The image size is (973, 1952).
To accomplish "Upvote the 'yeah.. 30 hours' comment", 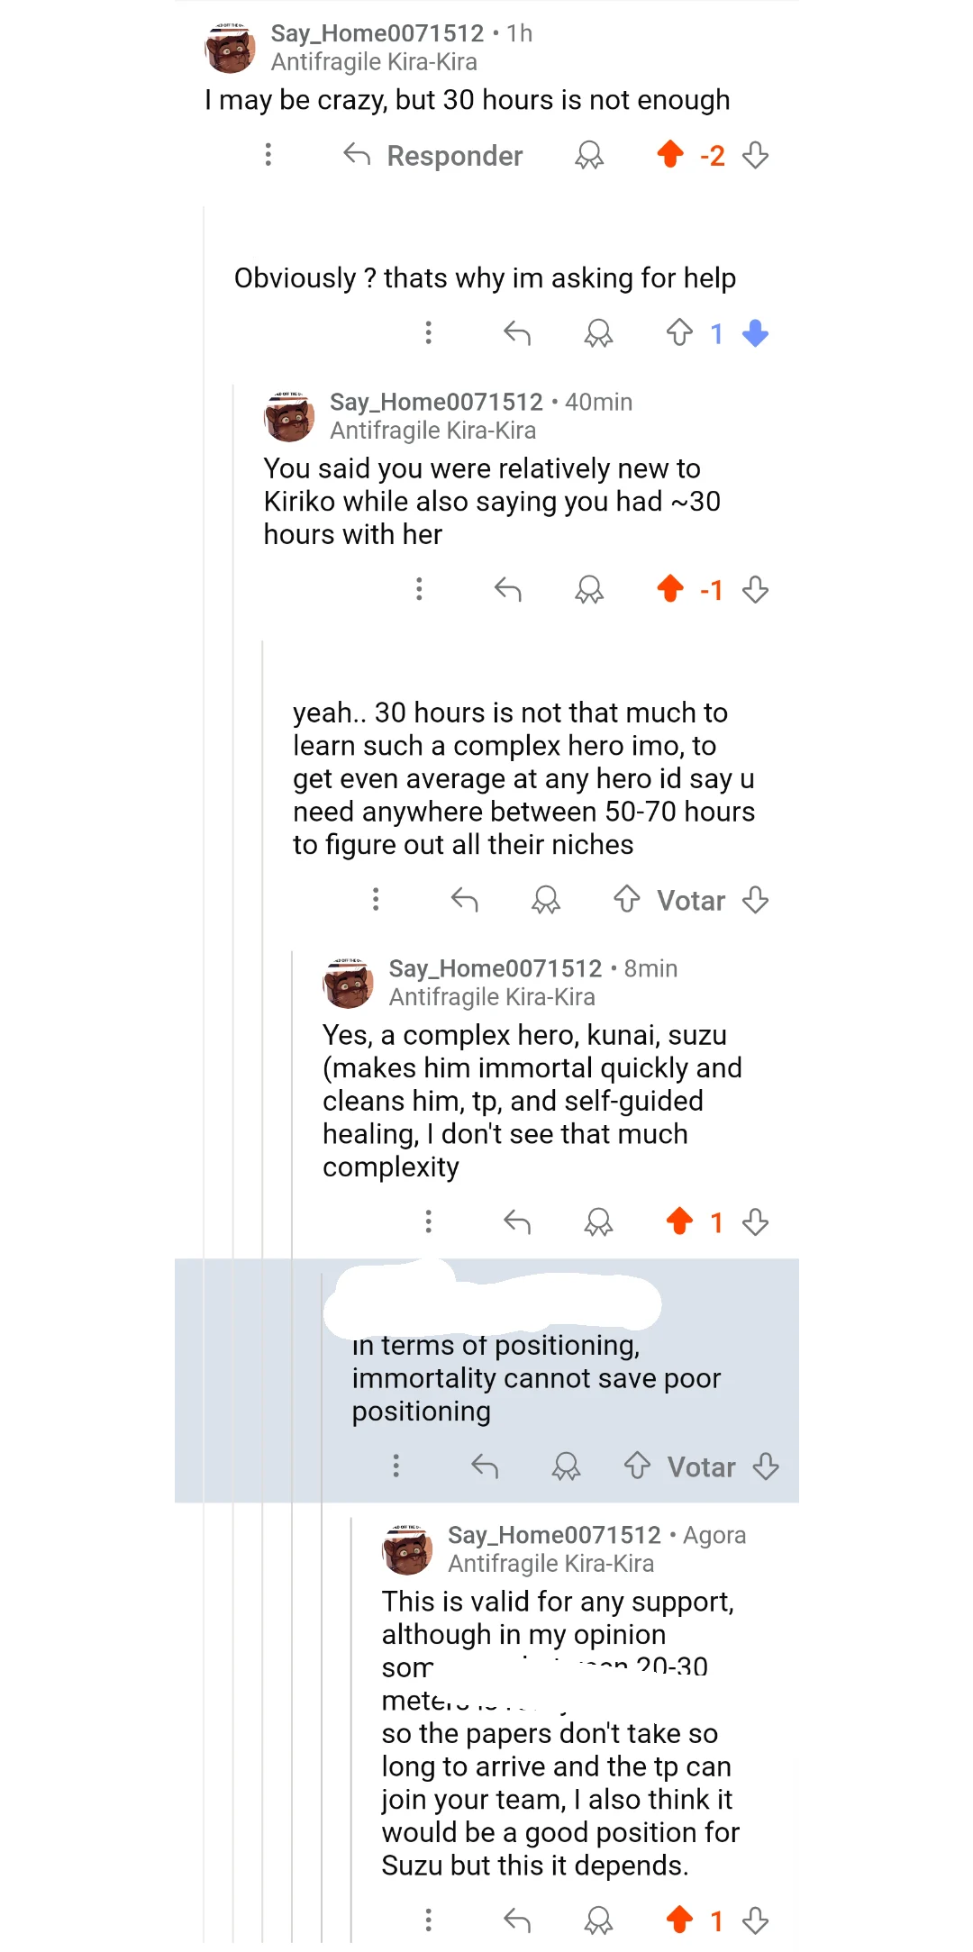I will pyautogui.click(x=627, y=899).
